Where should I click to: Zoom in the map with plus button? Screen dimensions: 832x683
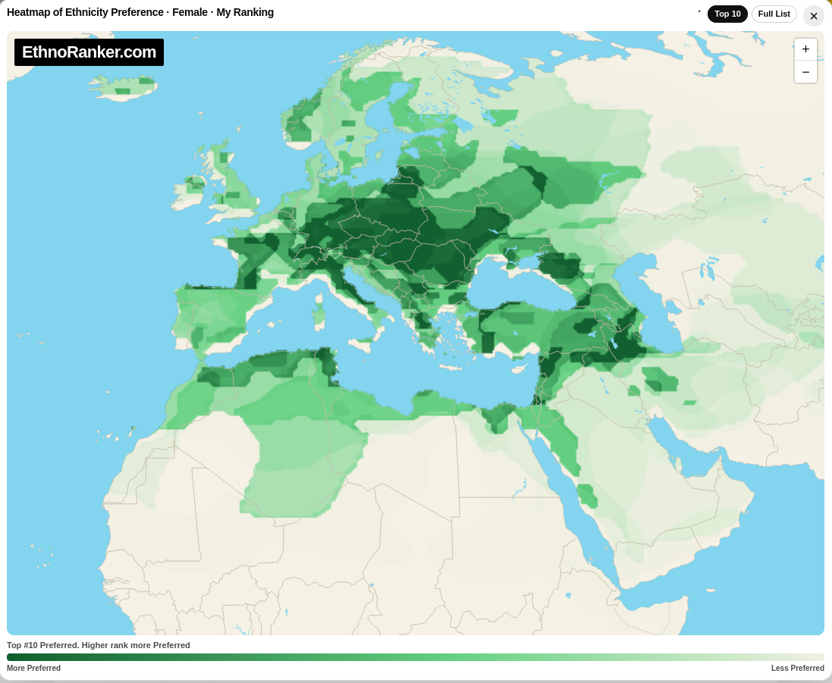(x=805, y=49)
